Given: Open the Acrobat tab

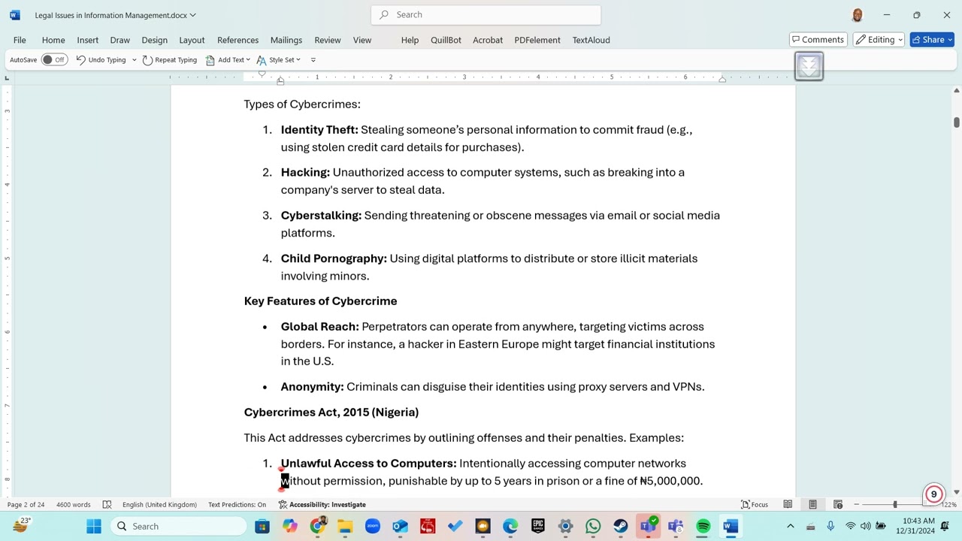Looking at the screenshot, I should [x=488, y=40].
